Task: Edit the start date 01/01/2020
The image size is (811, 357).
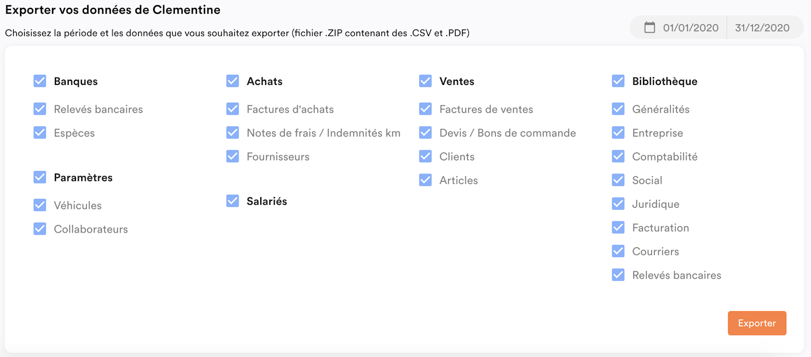Action: point(691,28)
